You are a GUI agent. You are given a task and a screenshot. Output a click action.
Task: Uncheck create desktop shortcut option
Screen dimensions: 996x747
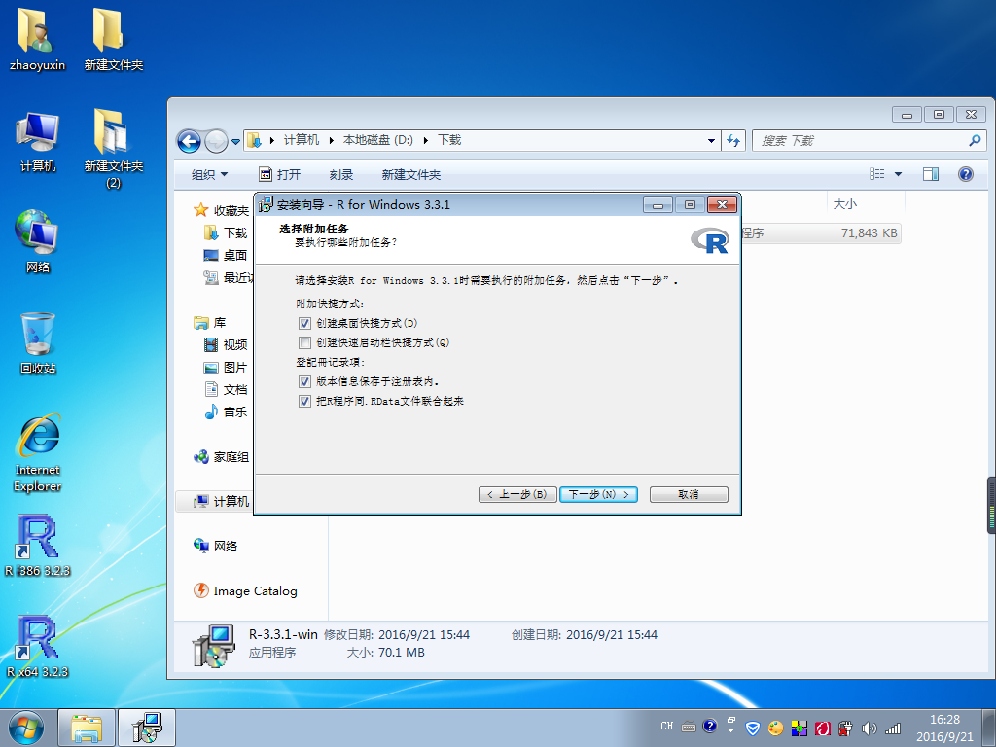pyautogui.click(x=304, y=323)
